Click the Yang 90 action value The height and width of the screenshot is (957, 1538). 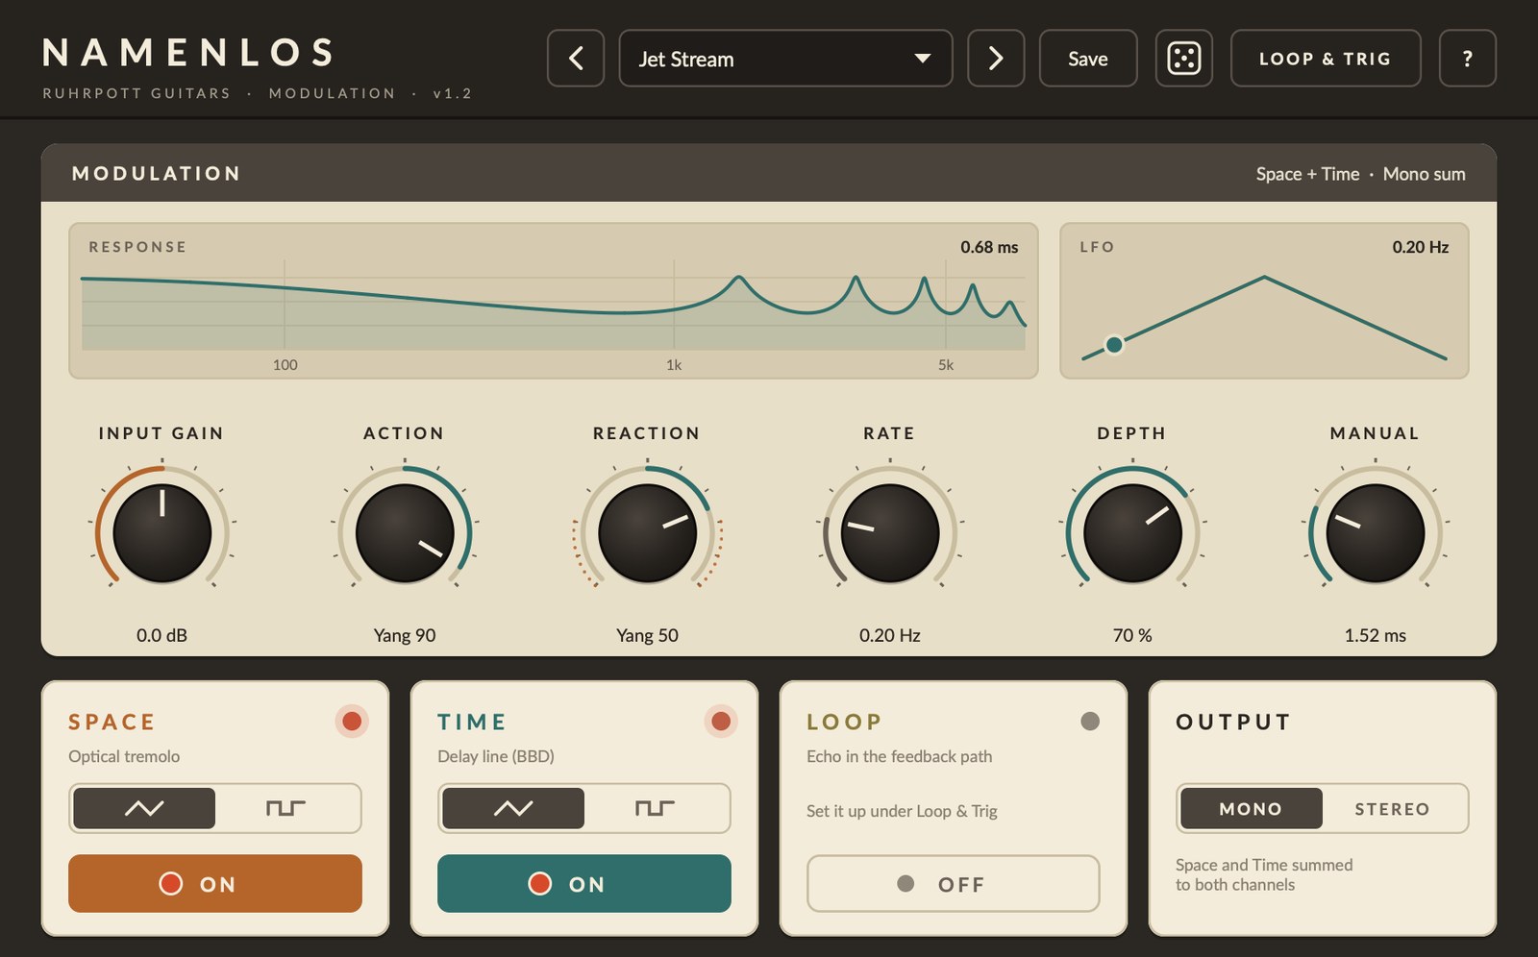[x=405, y=635]
